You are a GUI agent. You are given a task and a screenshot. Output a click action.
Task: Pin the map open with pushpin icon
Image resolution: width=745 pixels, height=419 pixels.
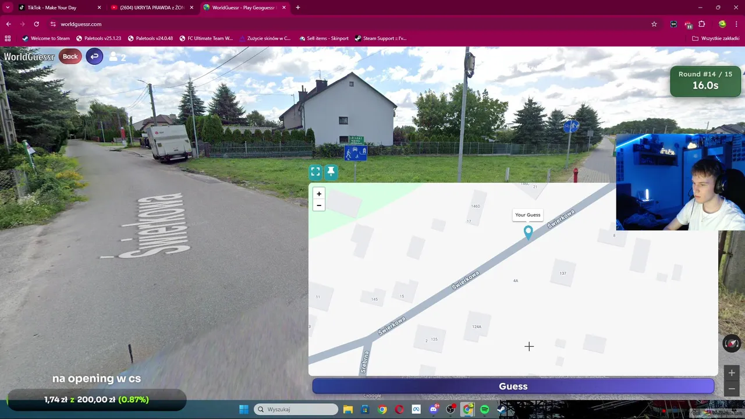pyautogui.click(x=331, y=172)
